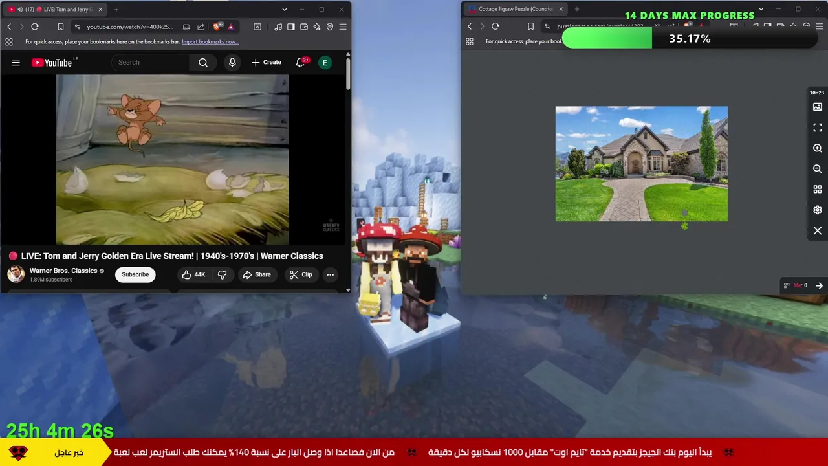Open apps grid on YouTube window bookmarks bar
The width and height of the screenshot is (828, 466).
pos(9,41)
